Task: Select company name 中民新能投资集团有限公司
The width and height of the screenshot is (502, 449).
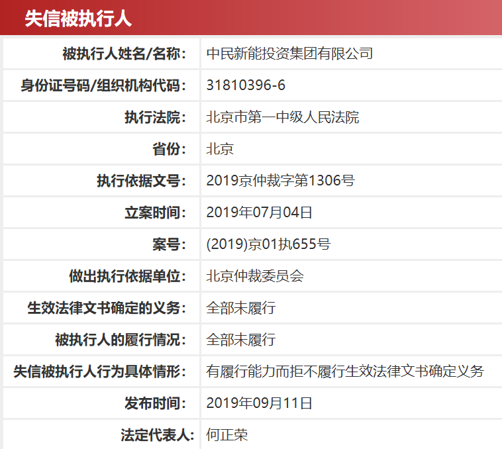Action: (x=289, y=54)
